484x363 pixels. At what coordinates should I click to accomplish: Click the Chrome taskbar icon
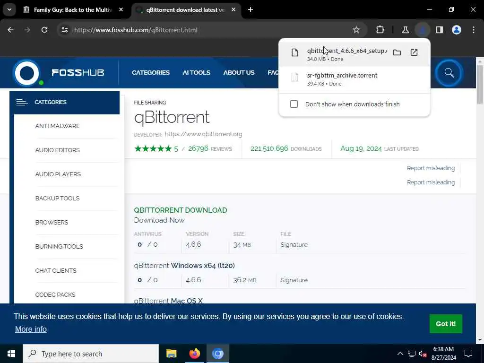tap(217, 354)
